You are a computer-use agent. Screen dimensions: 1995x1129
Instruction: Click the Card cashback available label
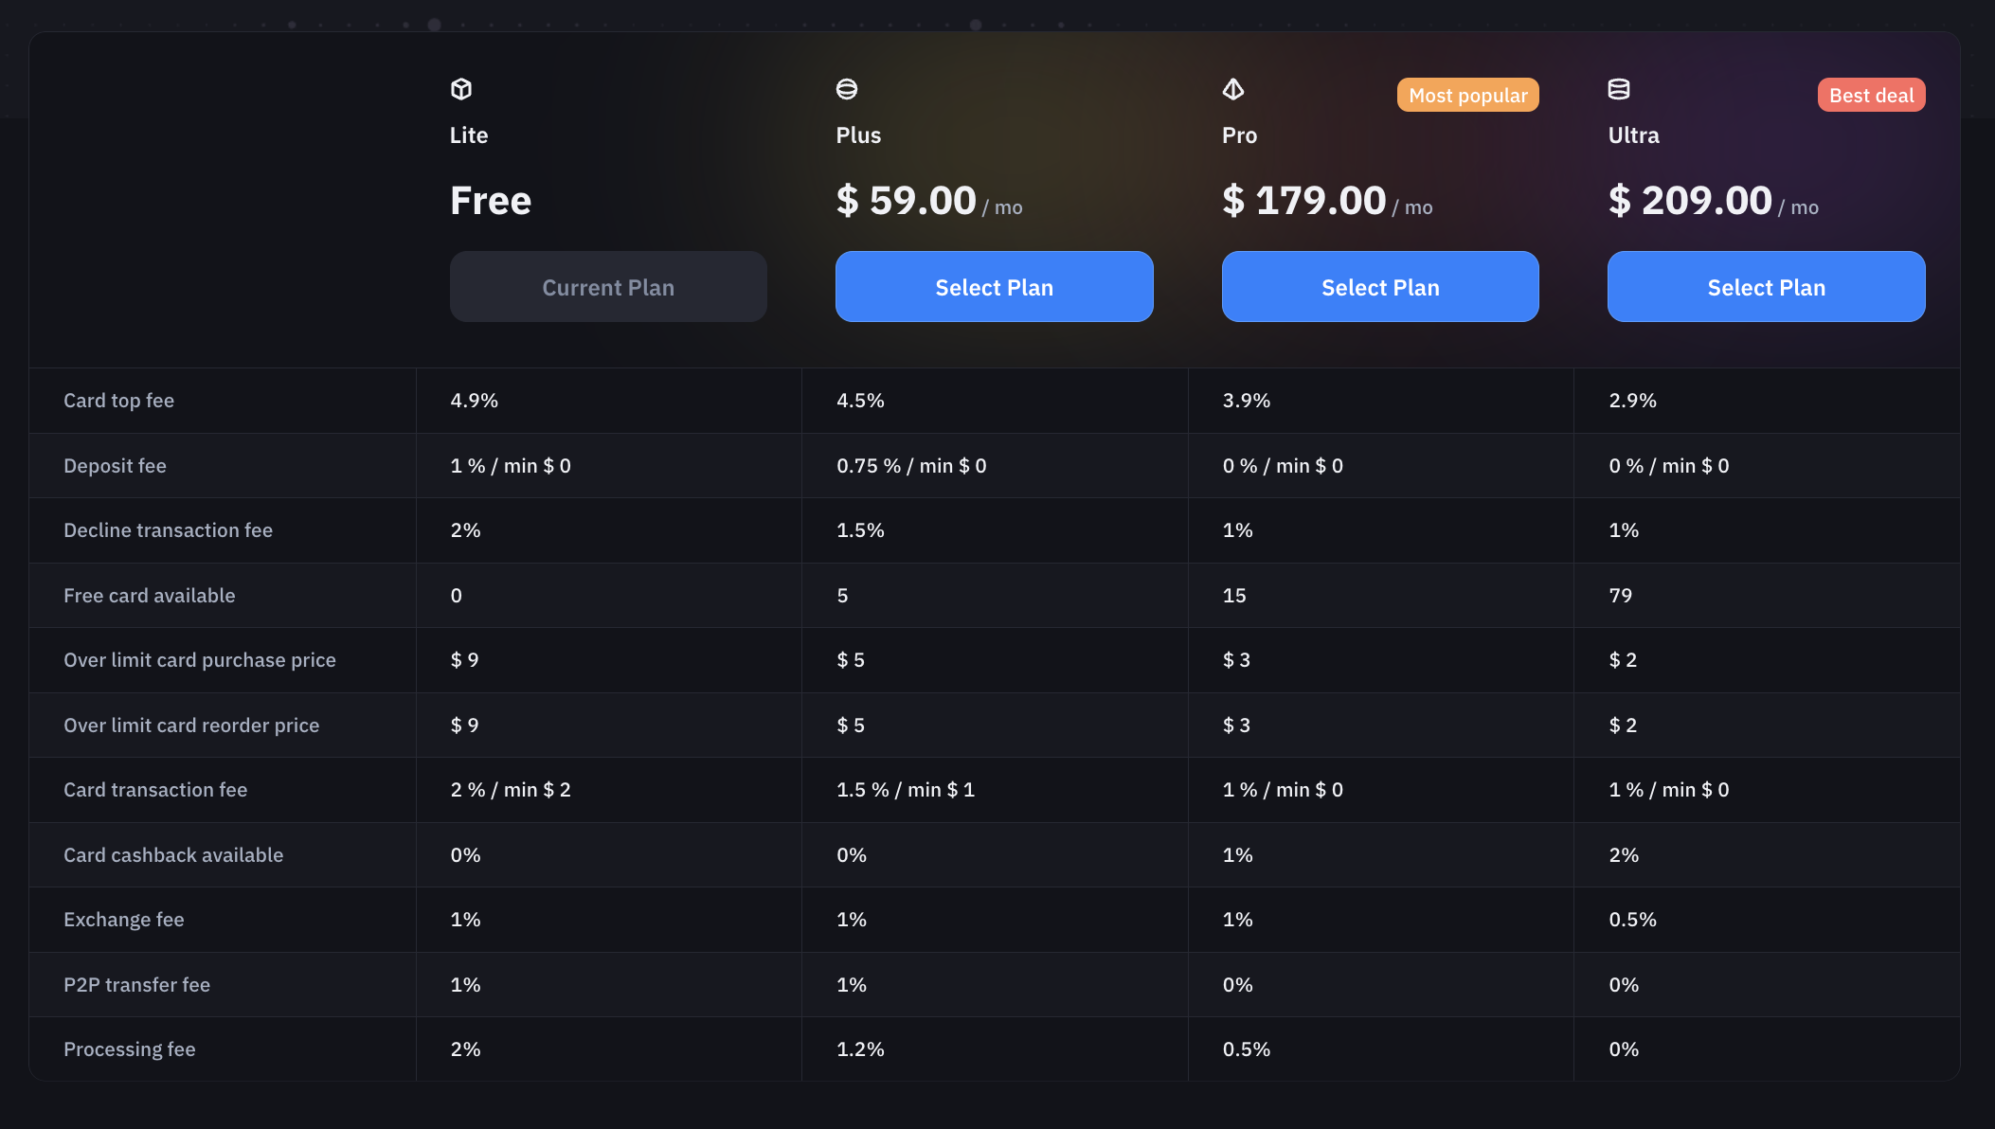pos(173,855)
